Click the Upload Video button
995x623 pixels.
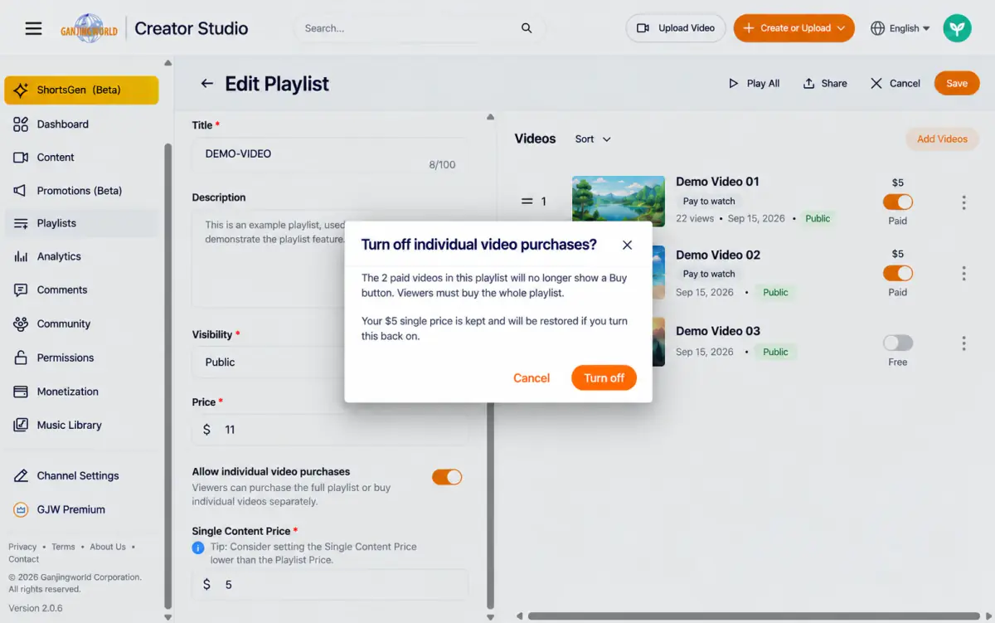tap(676, 28)
